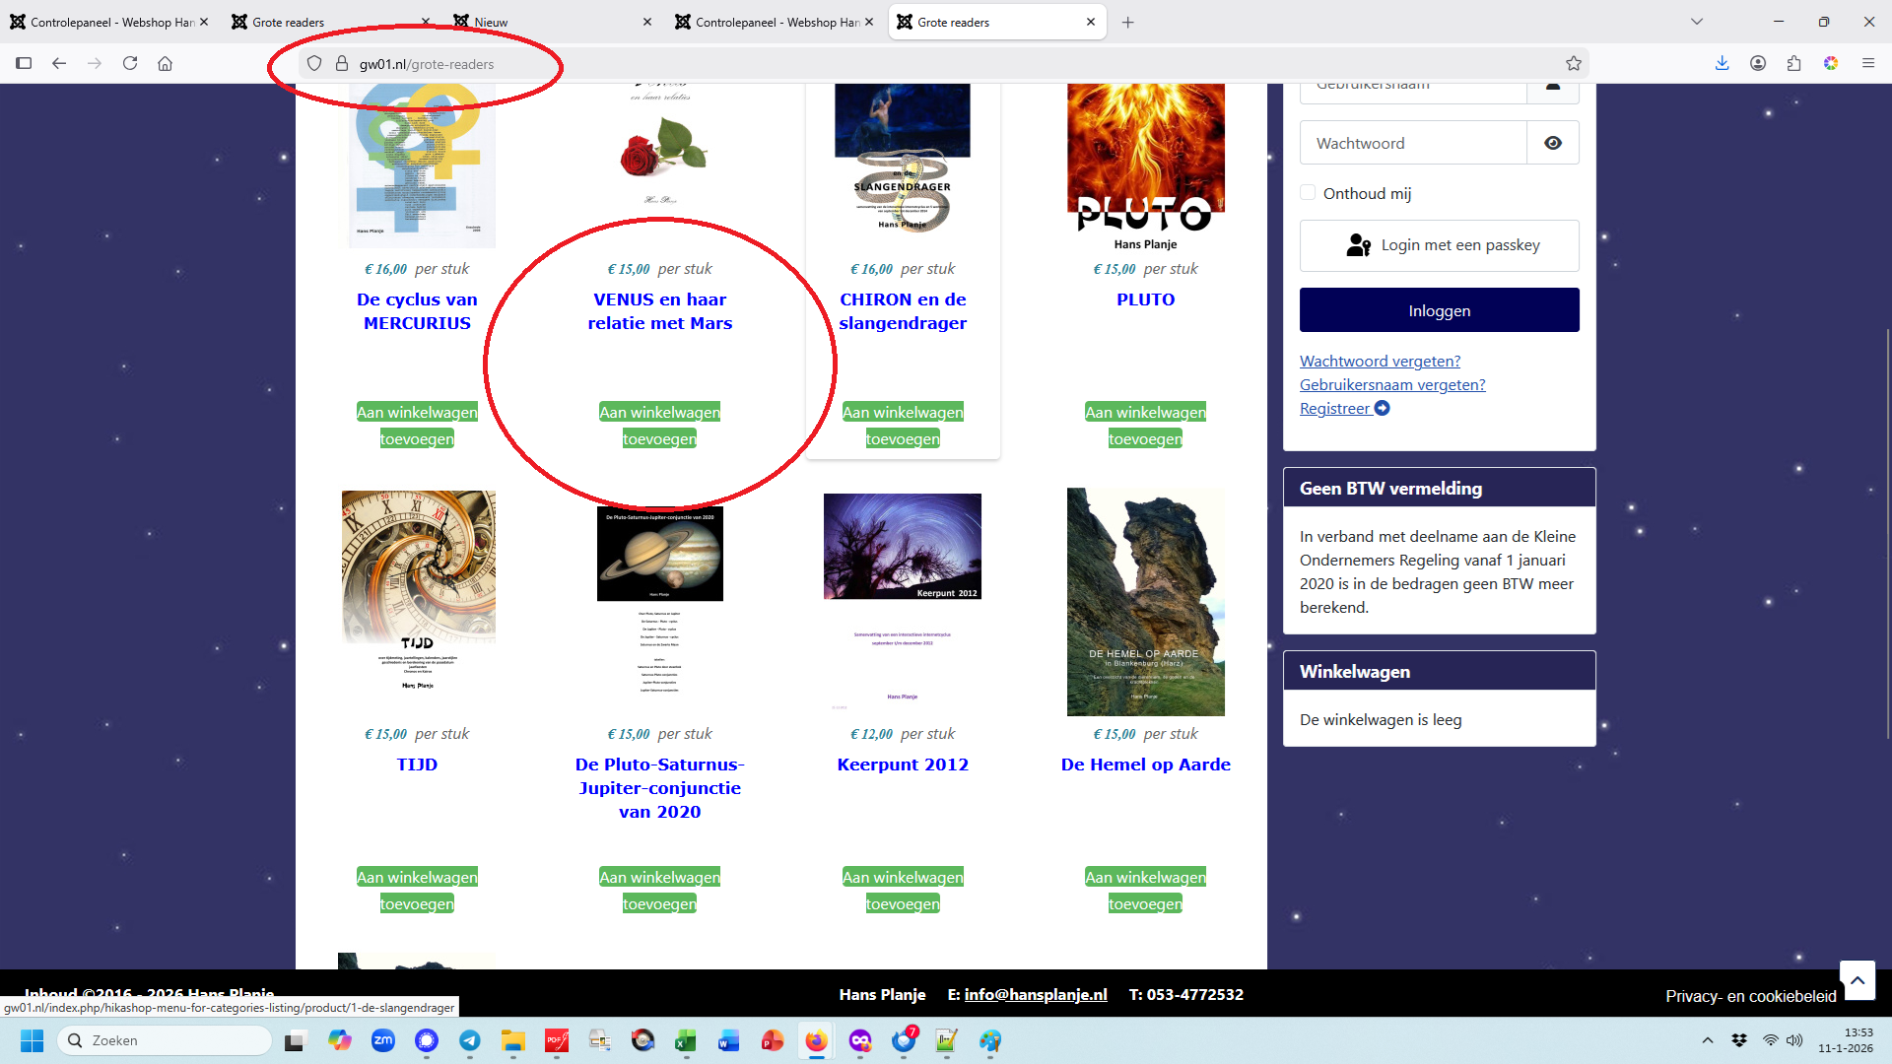Image resolution: width=1892 pixels, height=1064 pixels.
Task: Show password with eye icon
Action: (x=1553, y=143)
